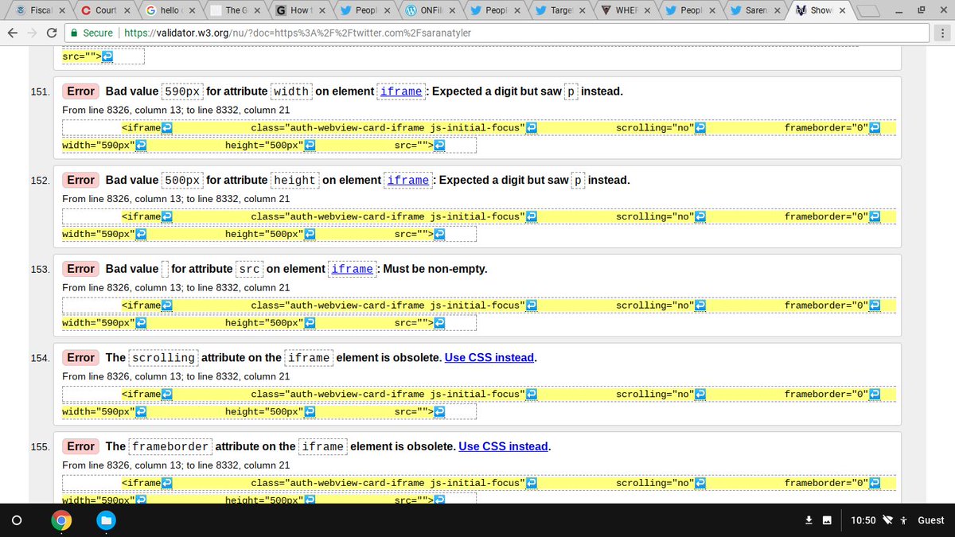Close the How t tab
The height and width of the screenshot is (537, 955).
pos(322,10)
